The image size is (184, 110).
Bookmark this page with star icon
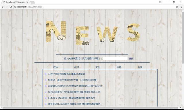click(x=177, y=7)
